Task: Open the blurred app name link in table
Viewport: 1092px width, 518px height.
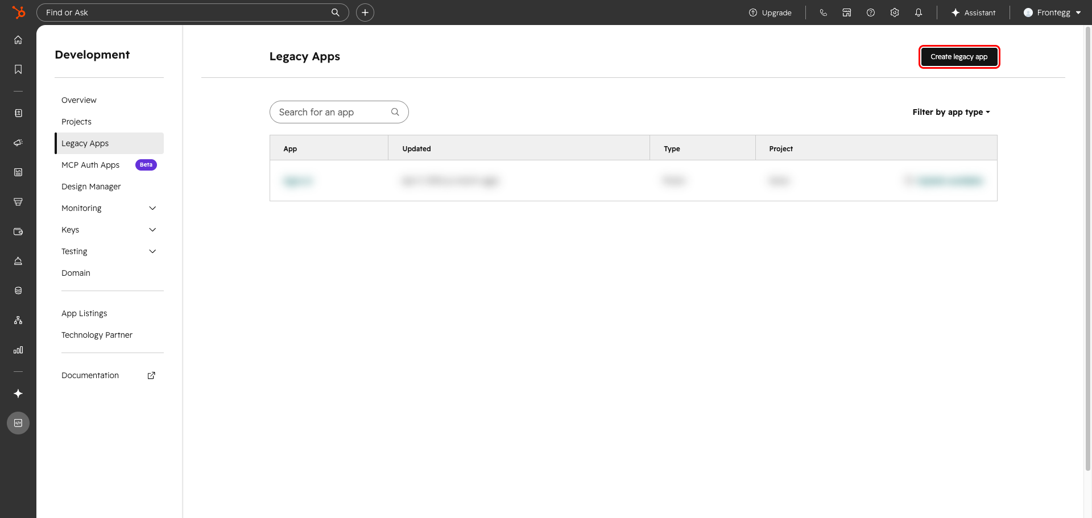Action: (x=297, y=181)
